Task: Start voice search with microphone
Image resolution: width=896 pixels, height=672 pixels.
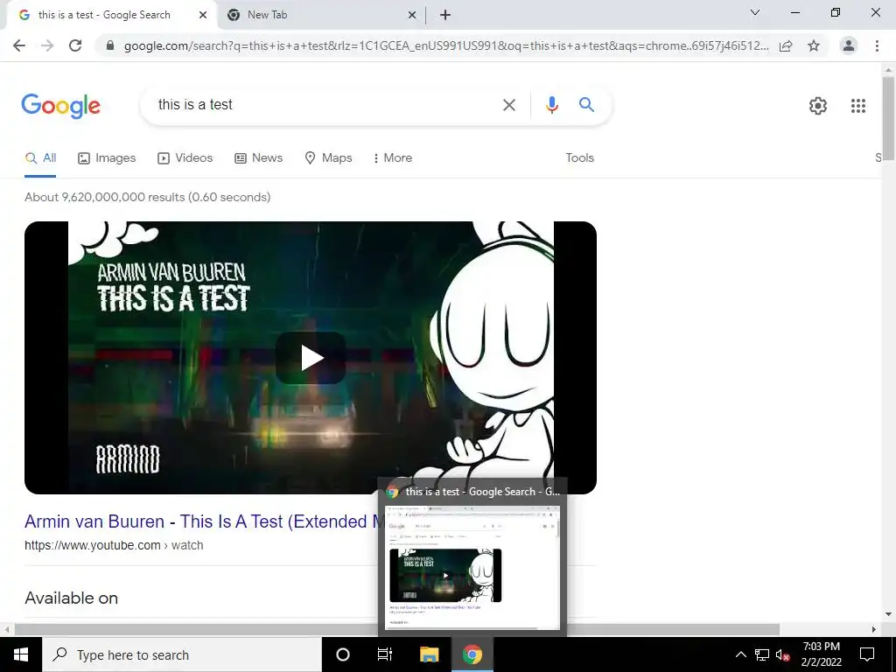Action: 551,105
